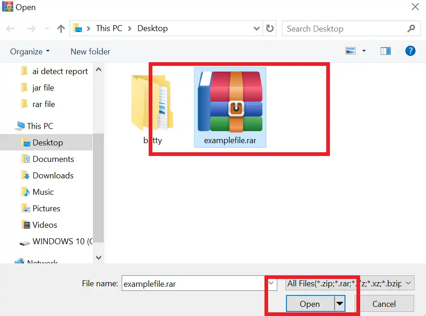Click the This PC computer icon
This screenshot has width=426, height=316.
[20, 126]
